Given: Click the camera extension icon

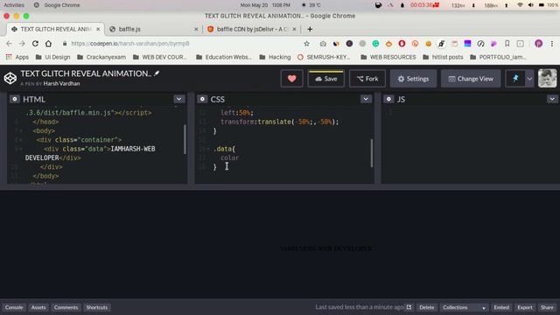Looking at the screenshot, I should pyautogui.click(x=323, y=44).
